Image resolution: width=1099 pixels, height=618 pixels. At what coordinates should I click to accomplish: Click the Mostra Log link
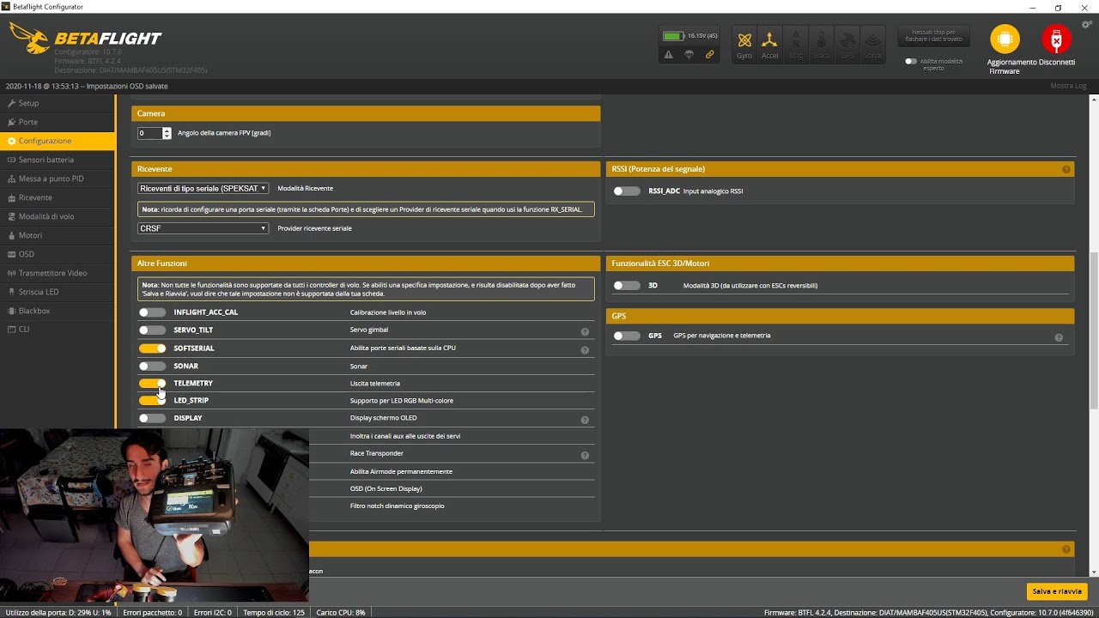point(1068,86)
